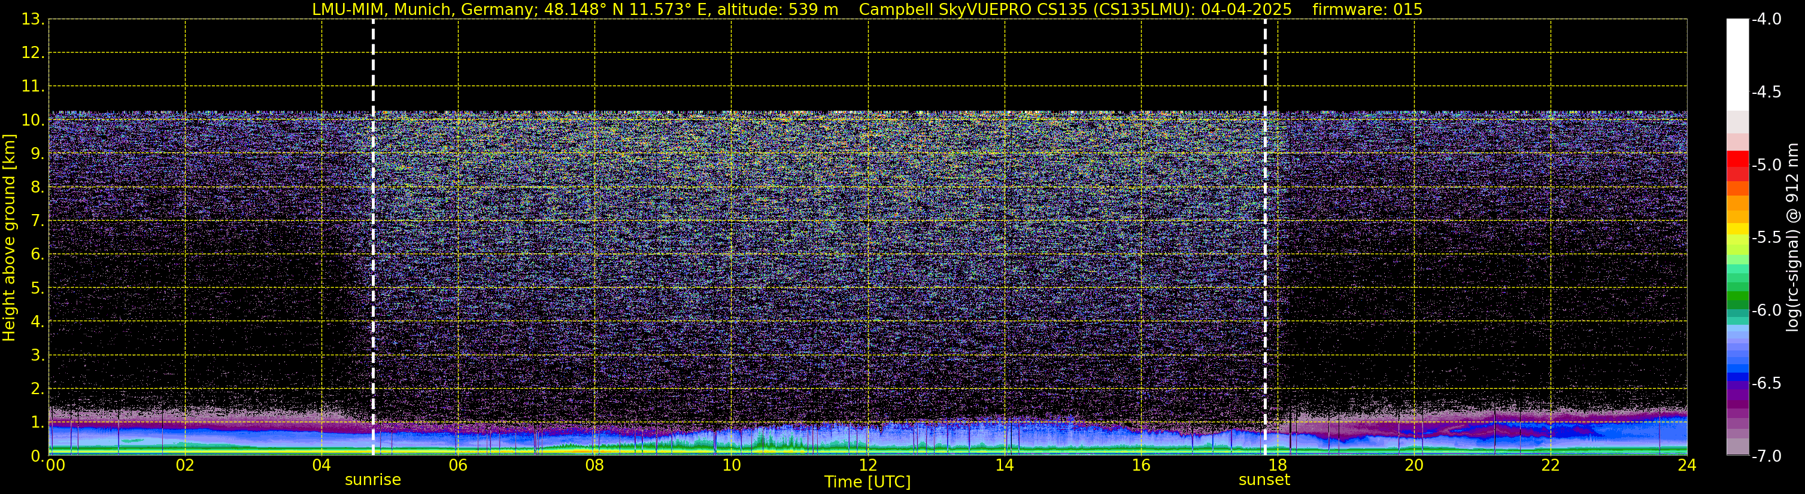Click the -4.0 colorbar value
The height and width of the screenshot is (494, 1805).
tap(1767, 19)
